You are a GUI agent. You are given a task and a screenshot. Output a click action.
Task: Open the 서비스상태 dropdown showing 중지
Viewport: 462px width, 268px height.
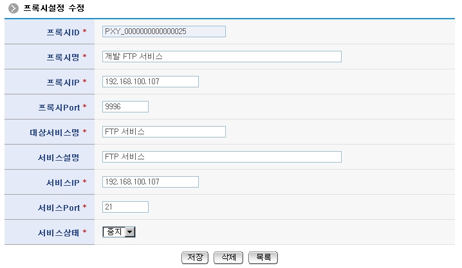(119, 232)
